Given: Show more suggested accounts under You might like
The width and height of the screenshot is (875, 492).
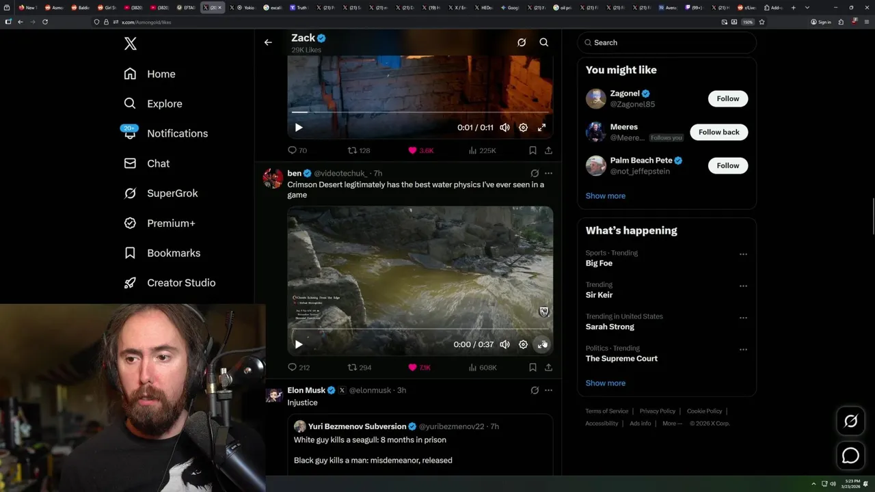Looking at the screenshot, I should 605,195.
